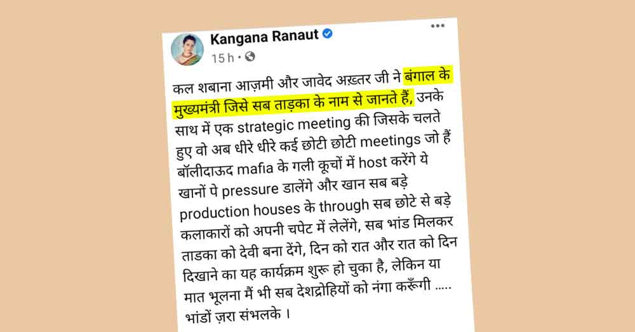This screenshot has height=332, width=635.
Task: Open the Kangana Ranaut profile name link
Action: pyautogui.click(x=264, y=37)
